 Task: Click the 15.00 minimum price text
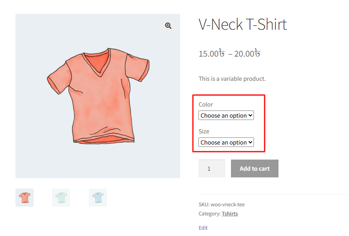point(212,53)
